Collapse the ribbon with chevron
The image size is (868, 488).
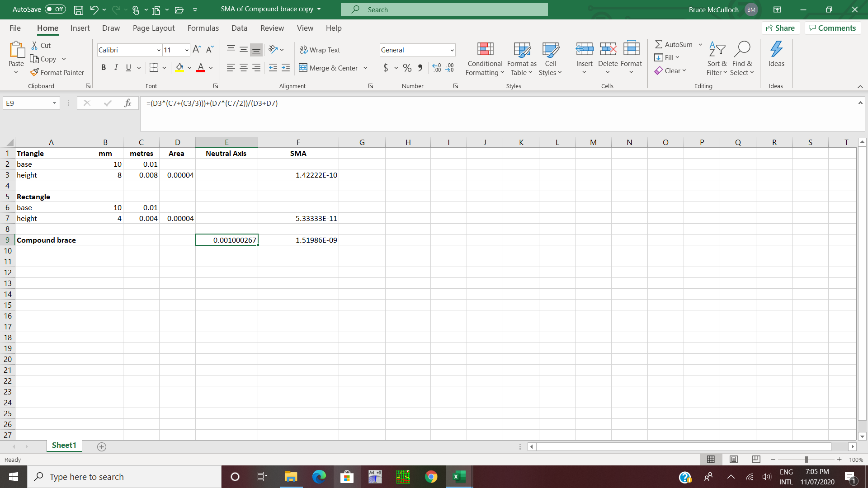coord(860,86)
